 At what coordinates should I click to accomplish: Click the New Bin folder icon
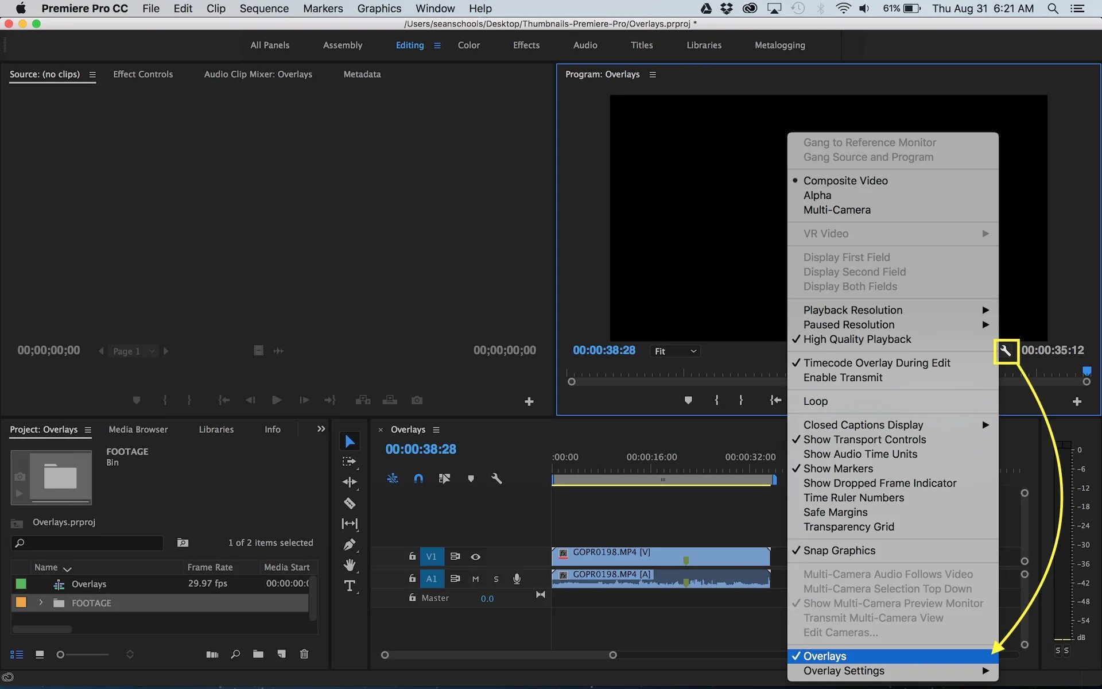(x=258, y=654)
